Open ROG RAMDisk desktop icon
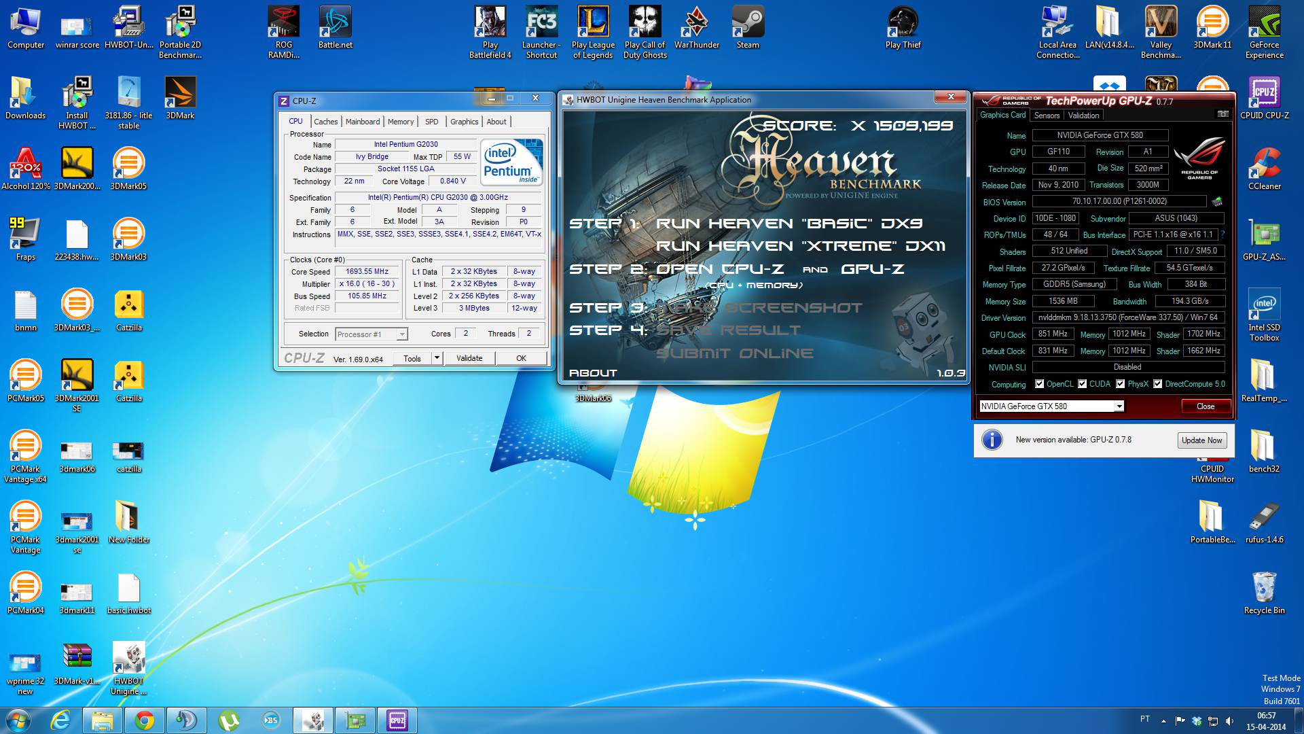Screen dimensions: 1304x734 coord(283,31)
